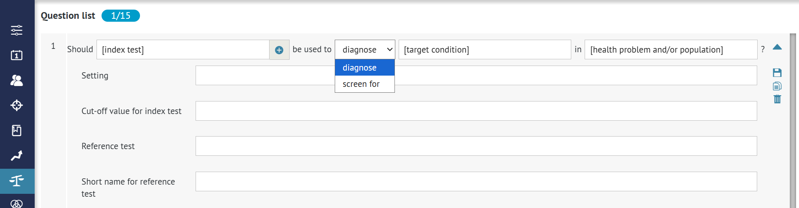The width and height of the screenshot is (799, 208).
Task: Open the sliders settings icon in sidebar
Action: point(17,30)
